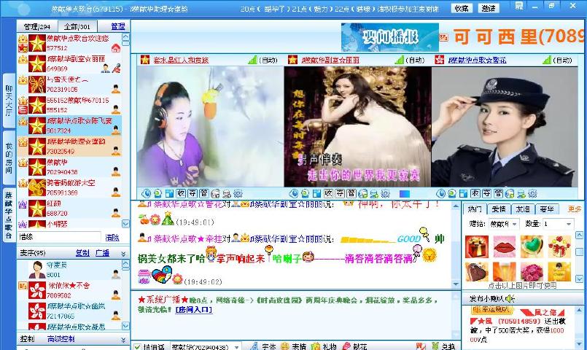587x350 pixels.
Task: Collapse the 麦序(95) mic queue panel
Action: (x=123, y=253)
